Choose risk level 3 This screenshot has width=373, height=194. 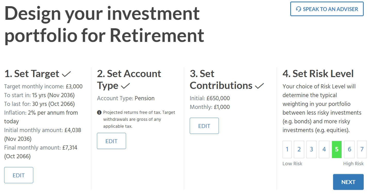coord(311,149)
